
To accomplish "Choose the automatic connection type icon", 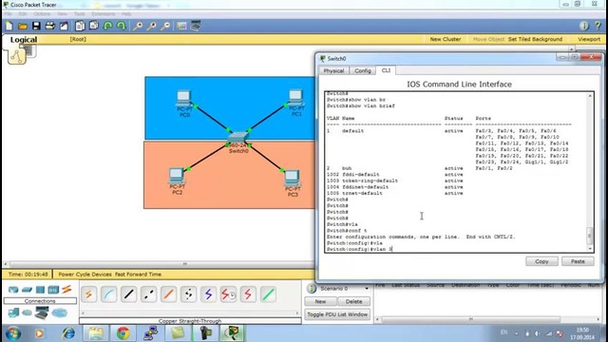I will coord(88,294).
